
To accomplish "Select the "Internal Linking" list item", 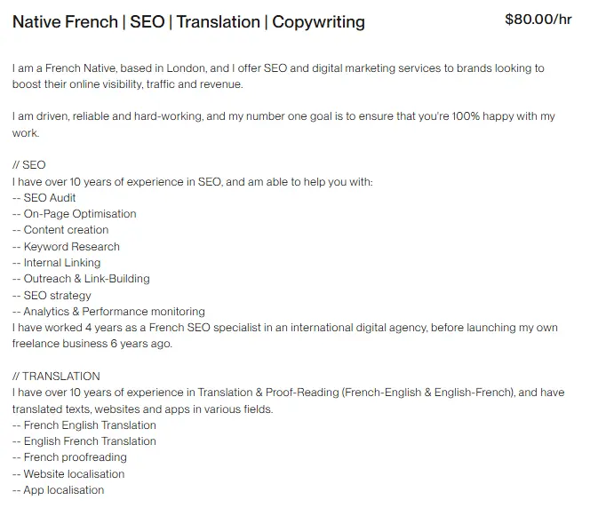I will 62,263.
